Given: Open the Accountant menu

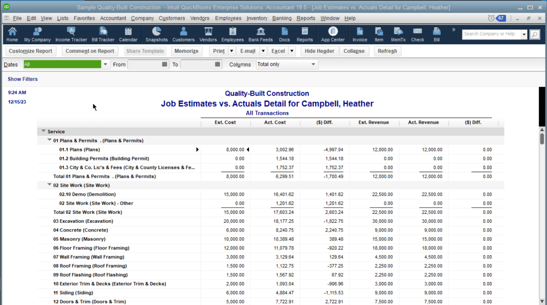Looking at the screenshot, I should coord(113,18).
